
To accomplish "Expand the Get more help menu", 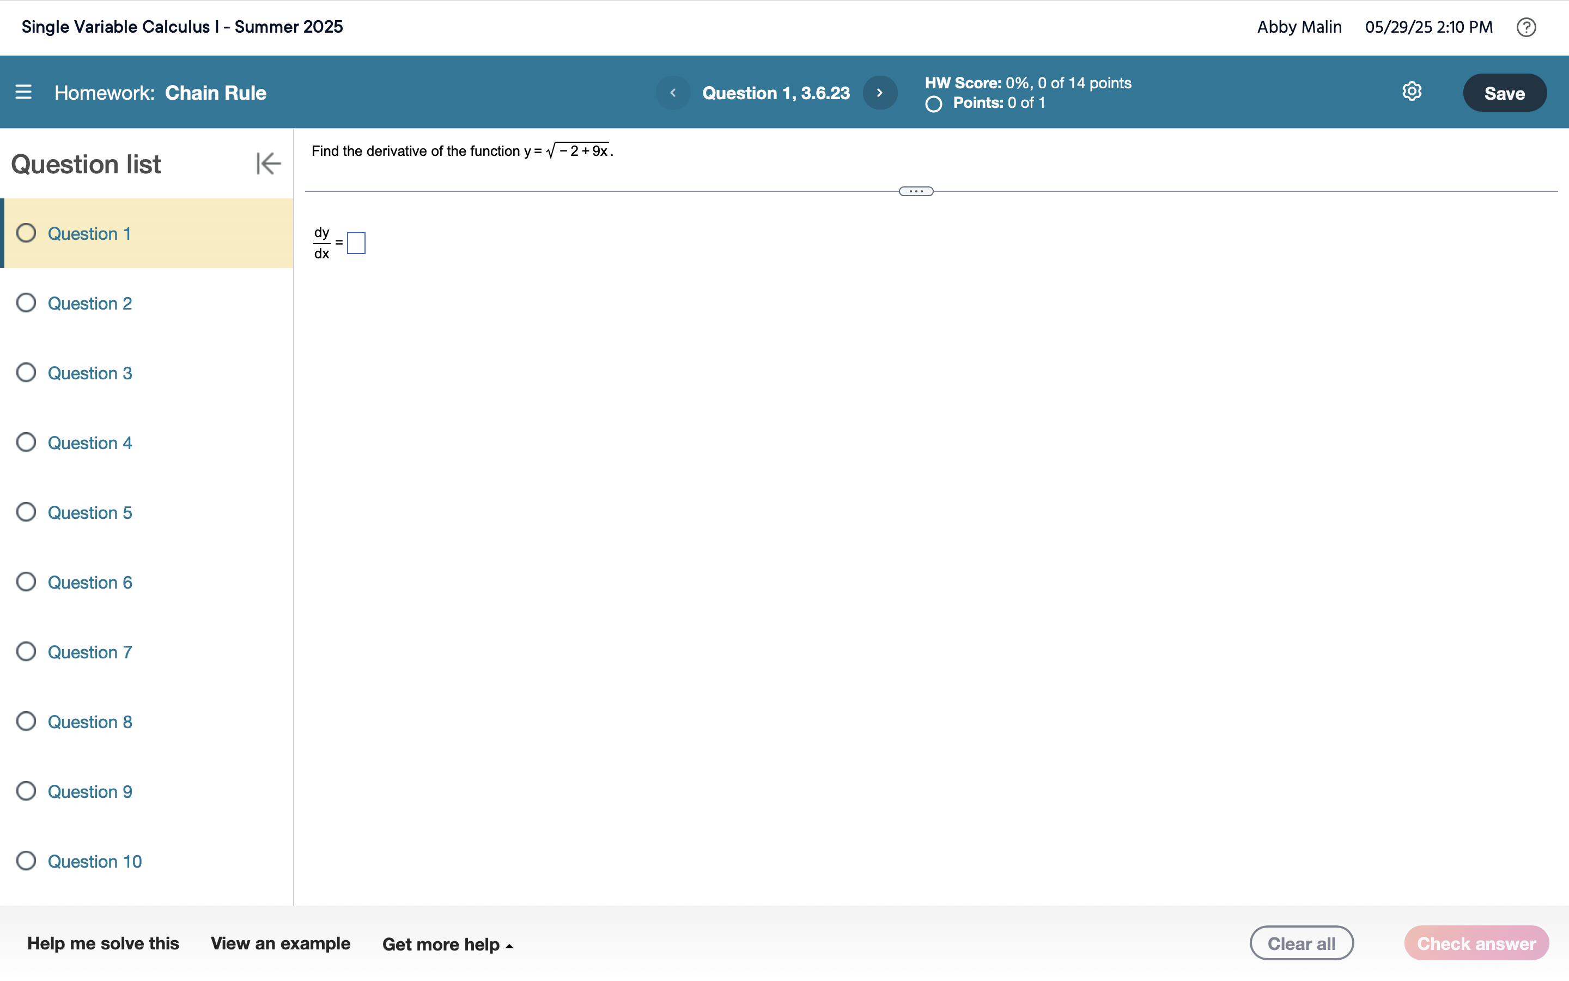I will coord(447,944).
